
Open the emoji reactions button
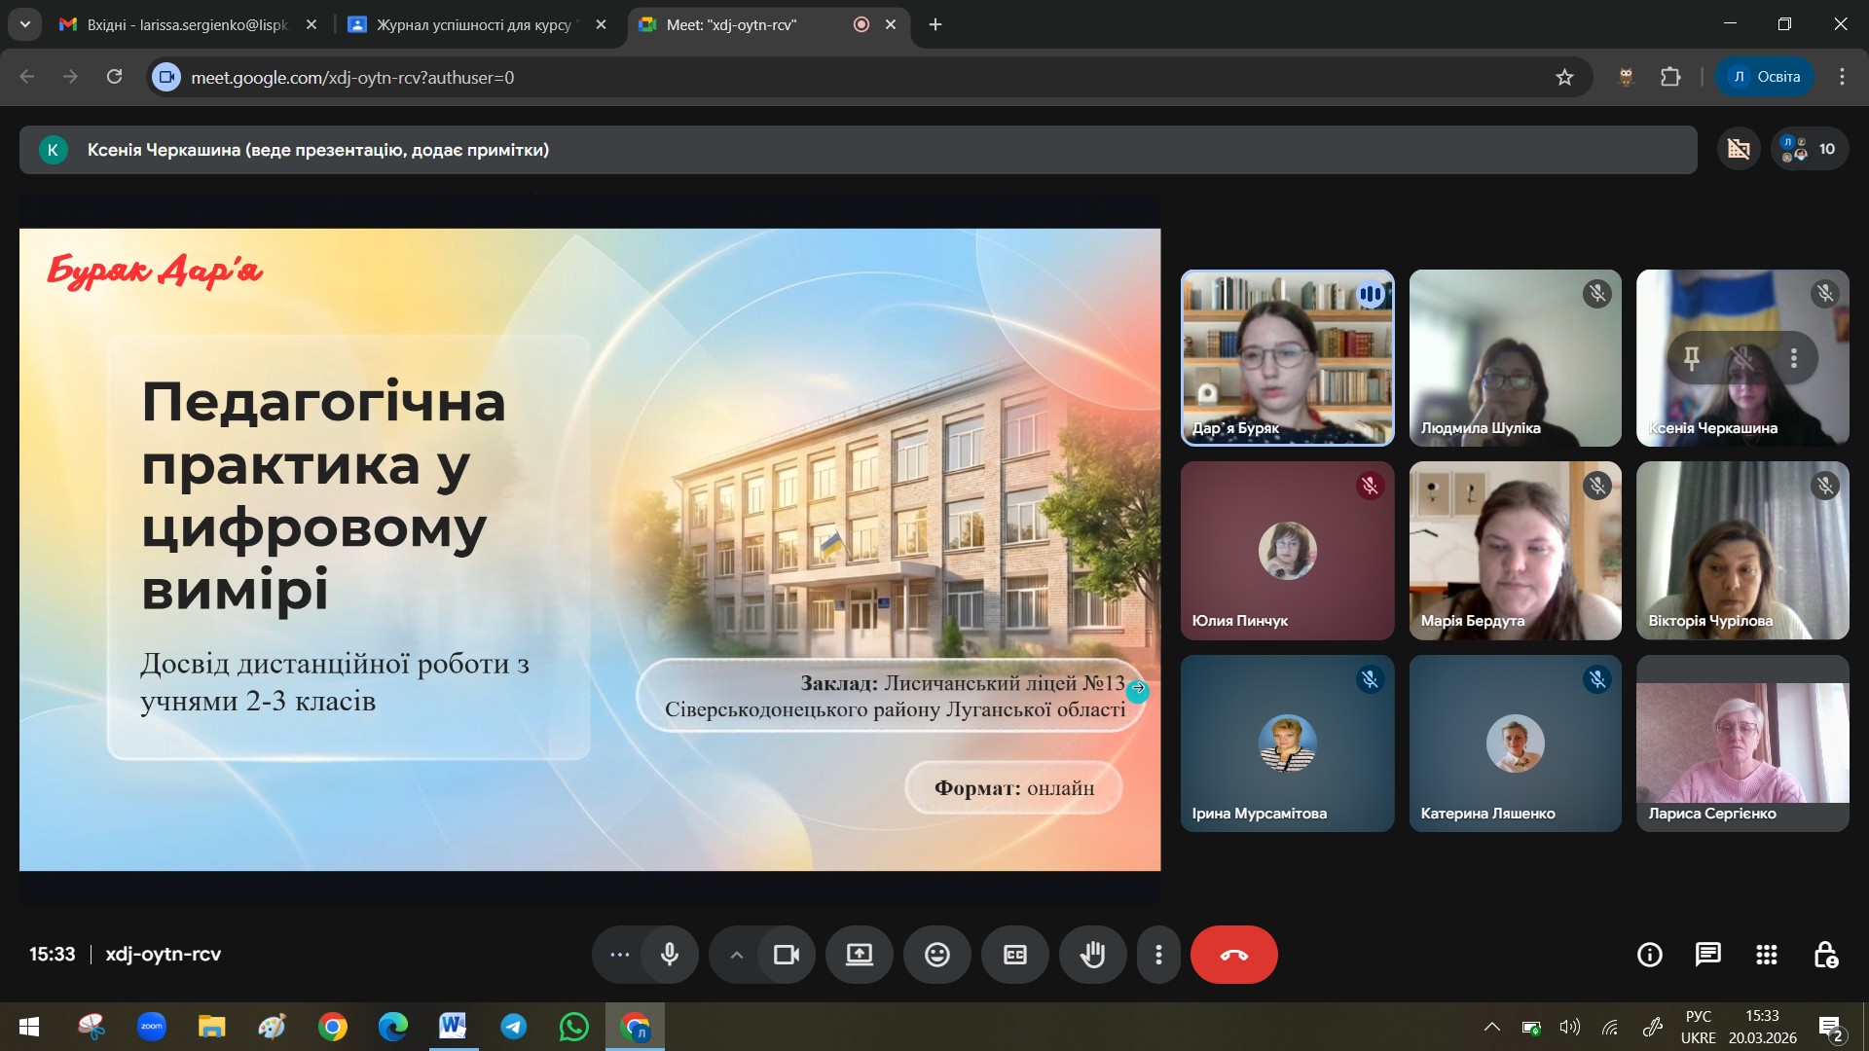tap(936, 955)
